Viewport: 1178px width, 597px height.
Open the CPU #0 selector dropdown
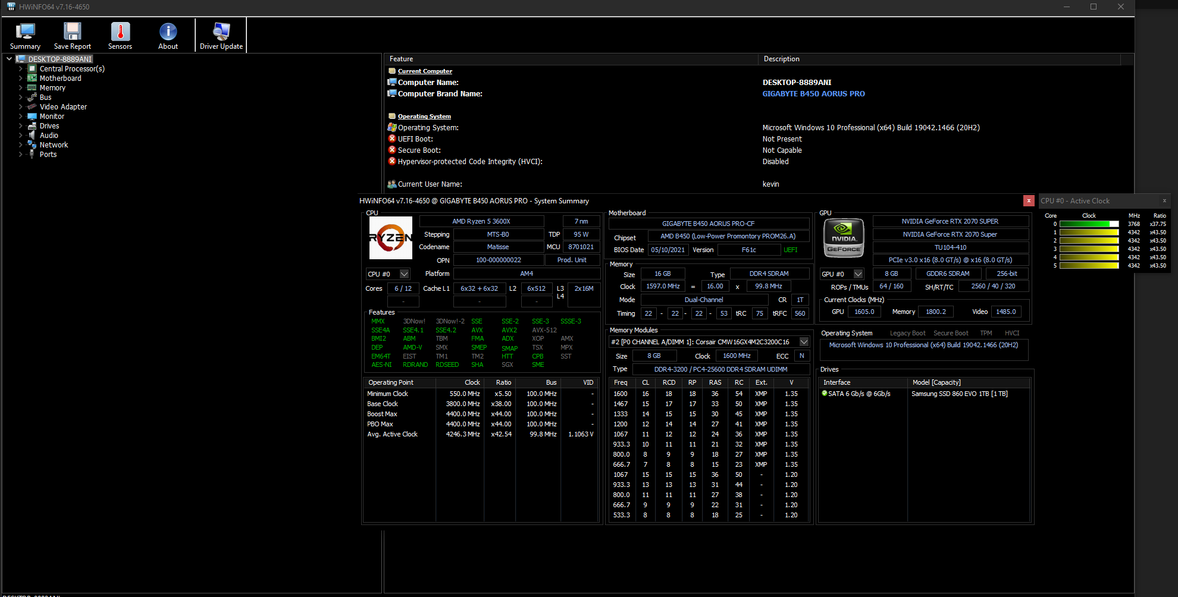point(405,274)
